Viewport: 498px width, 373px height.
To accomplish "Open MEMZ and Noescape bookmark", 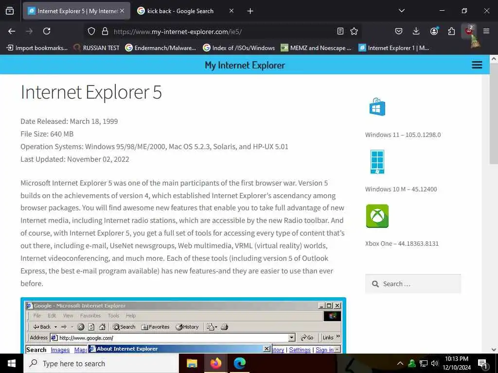I will 316,48.
